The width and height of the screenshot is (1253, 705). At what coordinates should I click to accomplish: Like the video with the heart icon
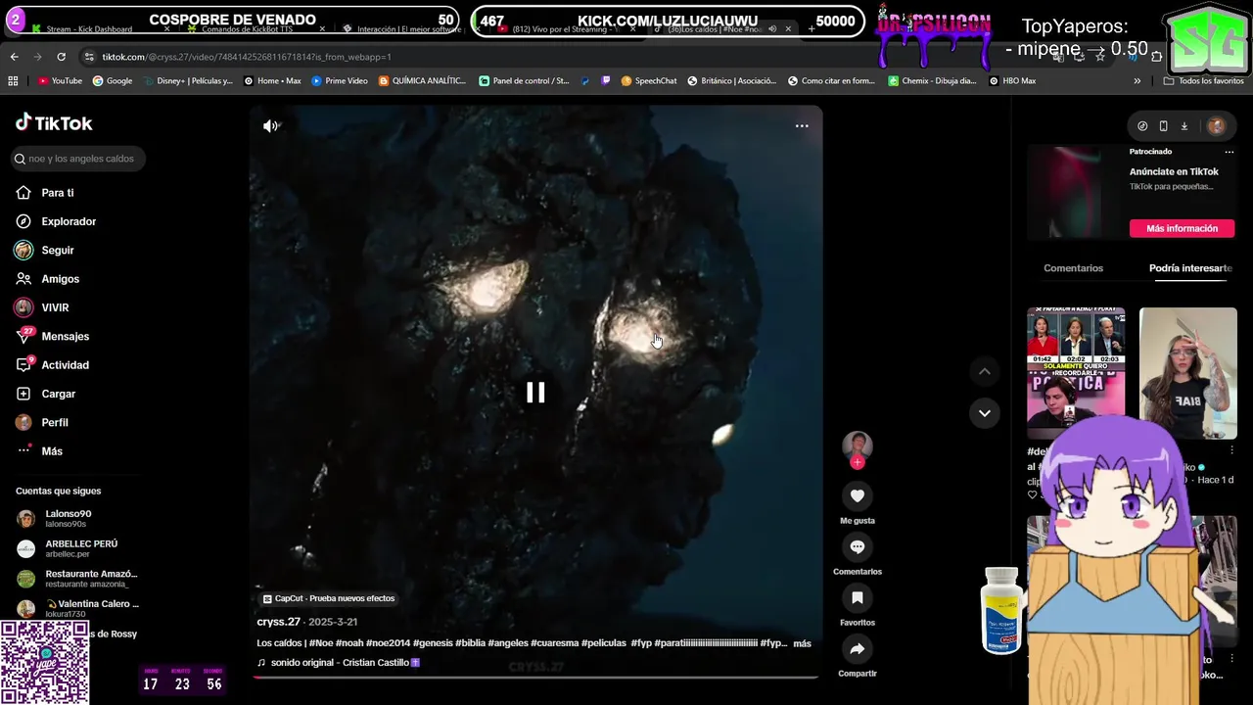pyautogui.click(x=858, y=496)
